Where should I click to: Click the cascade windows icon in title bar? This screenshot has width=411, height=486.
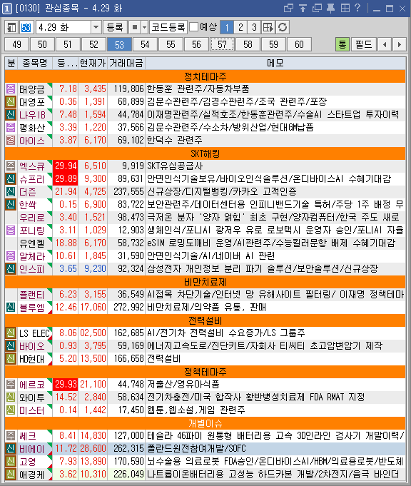317,8
